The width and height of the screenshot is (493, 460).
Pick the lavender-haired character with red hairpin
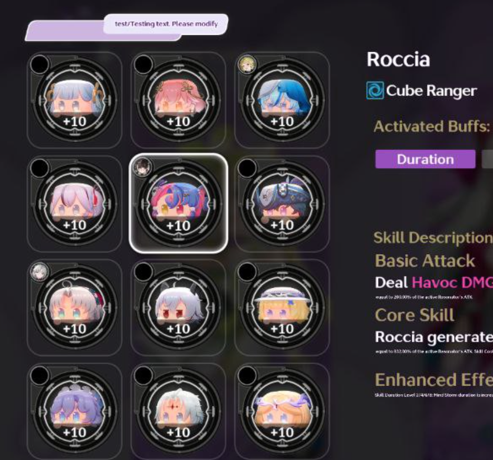74,203
